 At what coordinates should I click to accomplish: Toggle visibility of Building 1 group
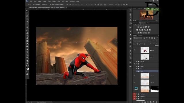pyautogui.click(x=134, y=96)
